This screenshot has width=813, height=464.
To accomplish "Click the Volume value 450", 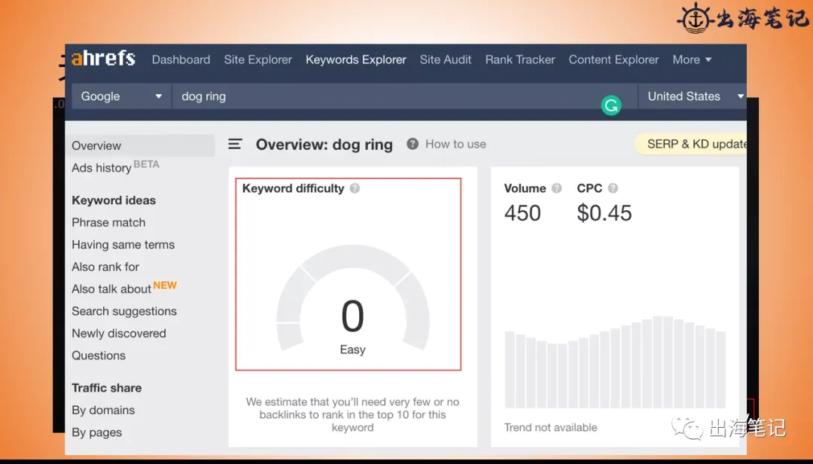I will 522,213.
